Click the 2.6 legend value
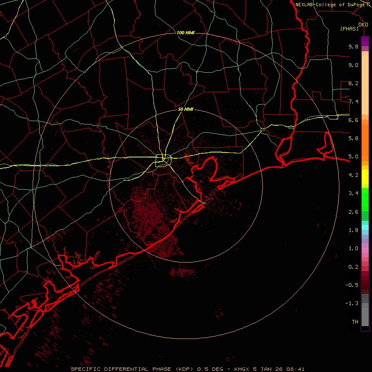This screenshot has width=372, height=372. click(x=353, y=212)
